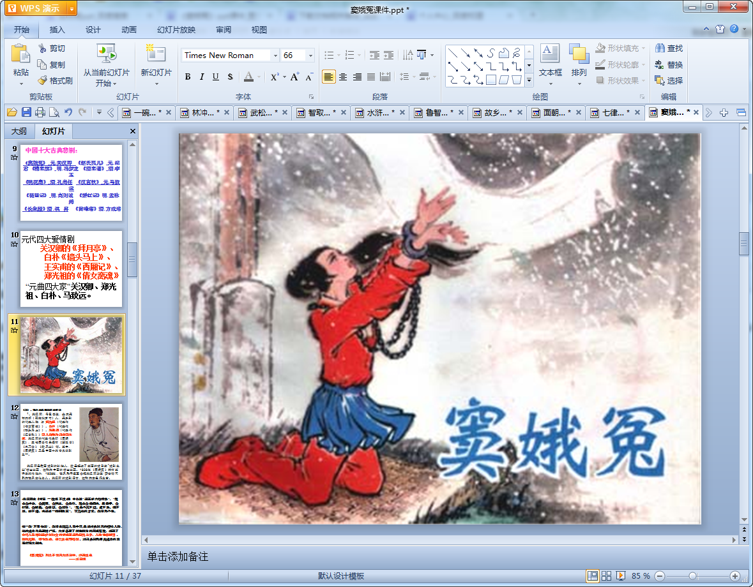Toggle align right
This screenshot has height=587, width=753.
[357, 77]
